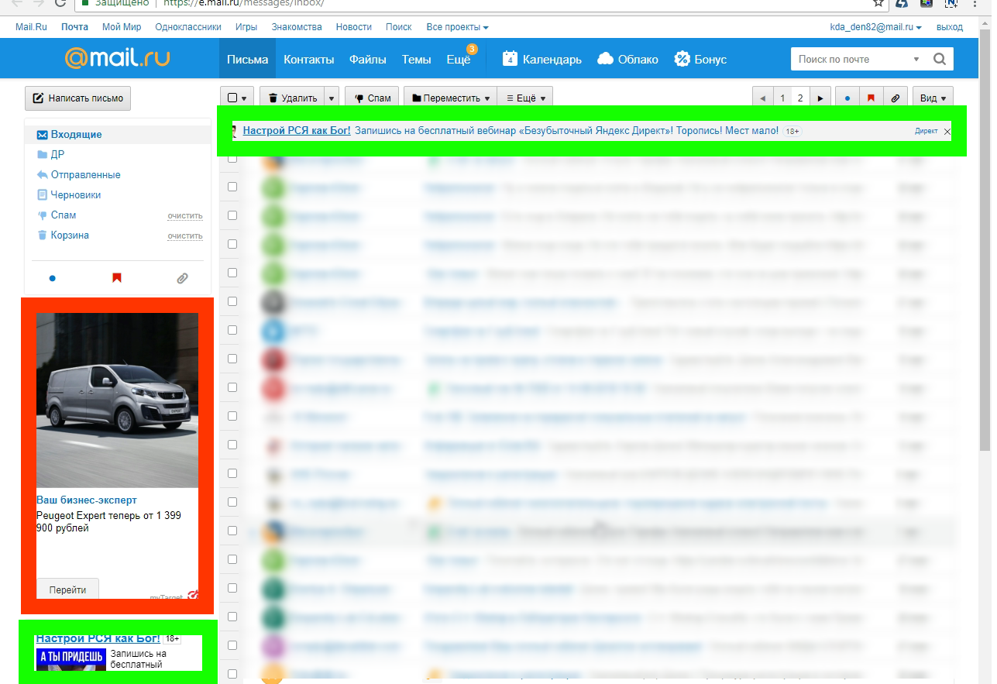Filter flagged with sidebar red flag icon
The width and height of the screenshot is (997, 684).
coord(117,278)
